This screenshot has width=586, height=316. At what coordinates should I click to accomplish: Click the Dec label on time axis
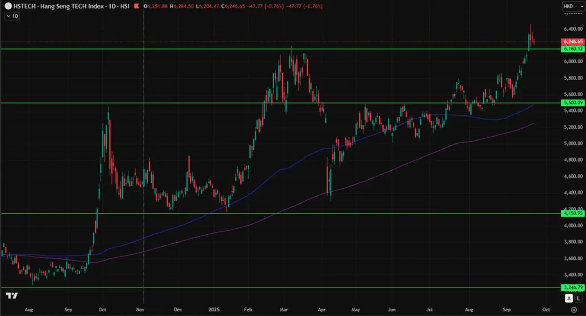[x=177, y=309]
